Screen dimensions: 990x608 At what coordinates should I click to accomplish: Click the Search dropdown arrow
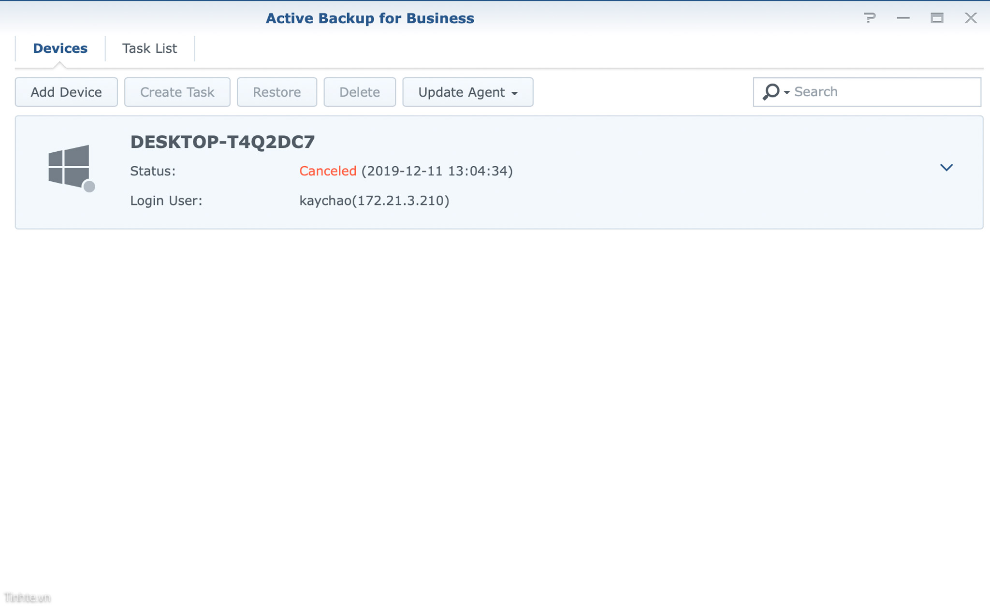pyautogui.click(x=786, y=91)
